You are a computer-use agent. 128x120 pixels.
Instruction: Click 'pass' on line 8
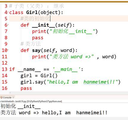coord(38,38)
